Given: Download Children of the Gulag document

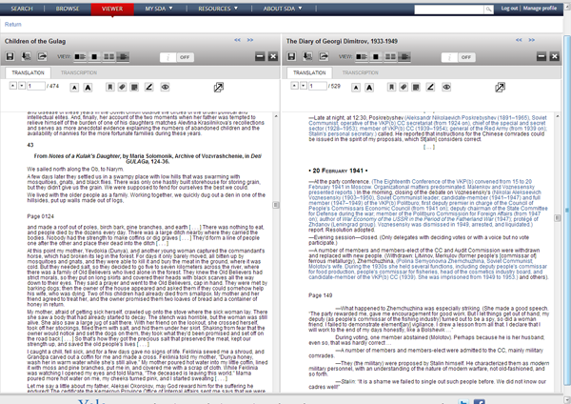Looking at the screenshot, I should (x=27, y=56).
